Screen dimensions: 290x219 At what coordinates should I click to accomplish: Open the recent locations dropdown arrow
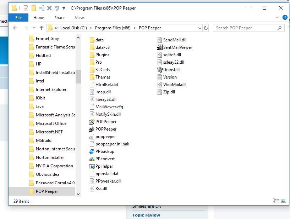tap(34, 28)
